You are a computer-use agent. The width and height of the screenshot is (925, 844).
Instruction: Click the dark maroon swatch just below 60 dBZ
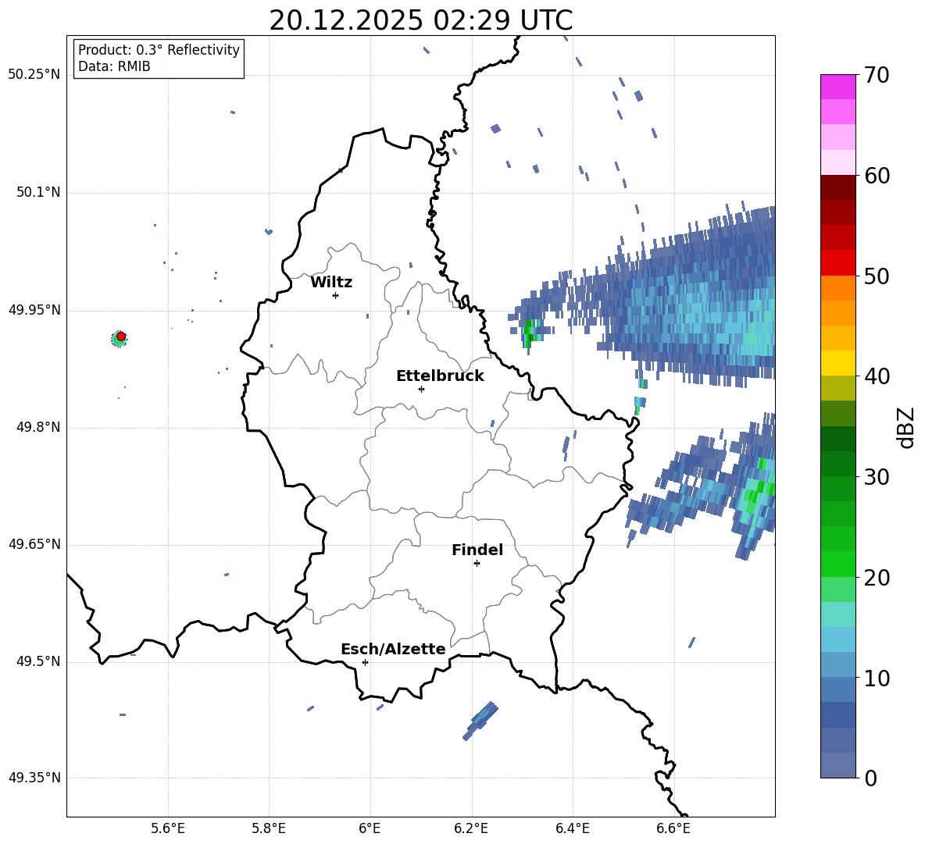(837, 187)
